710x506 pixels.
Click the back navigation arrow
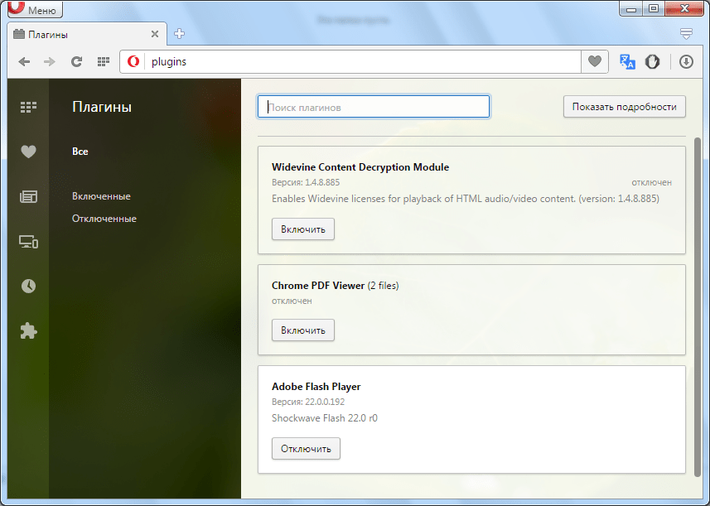pyautogui.click(x=25, y=62)
